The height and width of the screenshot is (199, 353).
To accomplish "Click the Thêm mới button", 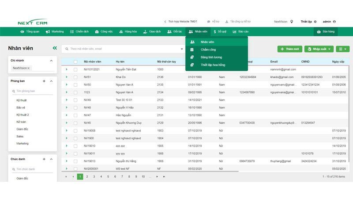I will point(289,49).
